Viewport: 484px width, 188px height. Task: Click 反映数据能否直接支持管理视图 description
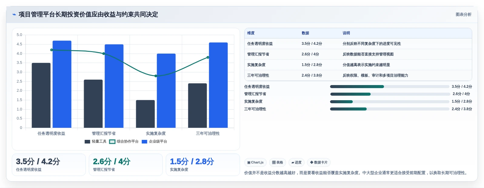[x=368, y=54]
